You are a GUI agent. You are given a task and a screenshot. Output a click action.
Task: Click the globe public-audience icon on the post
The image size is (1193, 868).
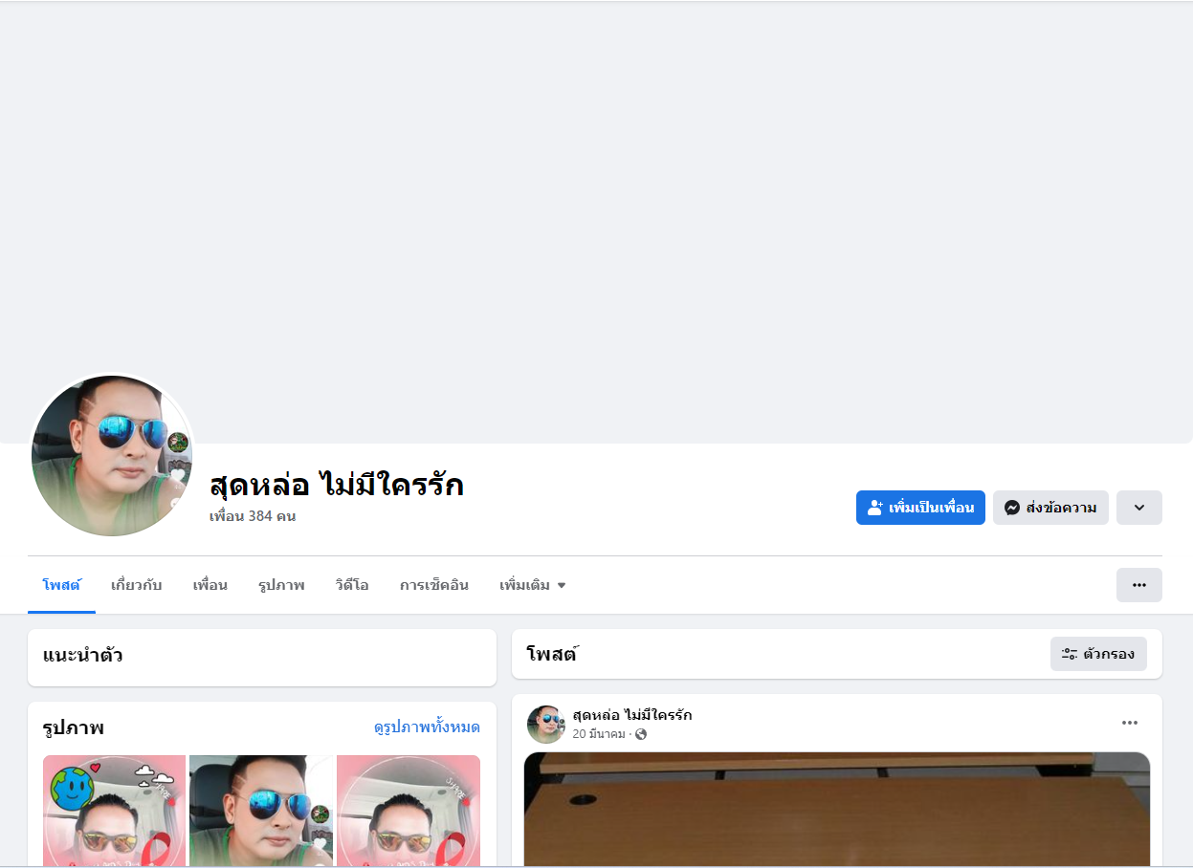[x=641, y=734]
